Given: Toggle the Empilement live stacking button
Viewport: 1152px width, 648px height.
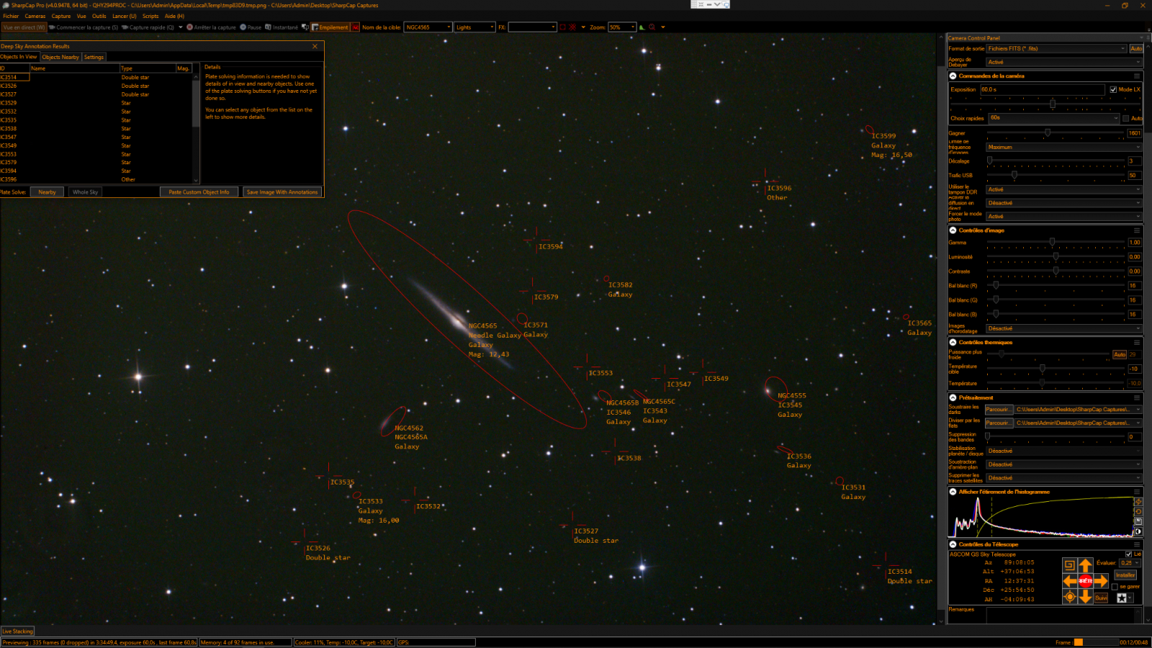Looking at the screenshot, I should [330, 27].
